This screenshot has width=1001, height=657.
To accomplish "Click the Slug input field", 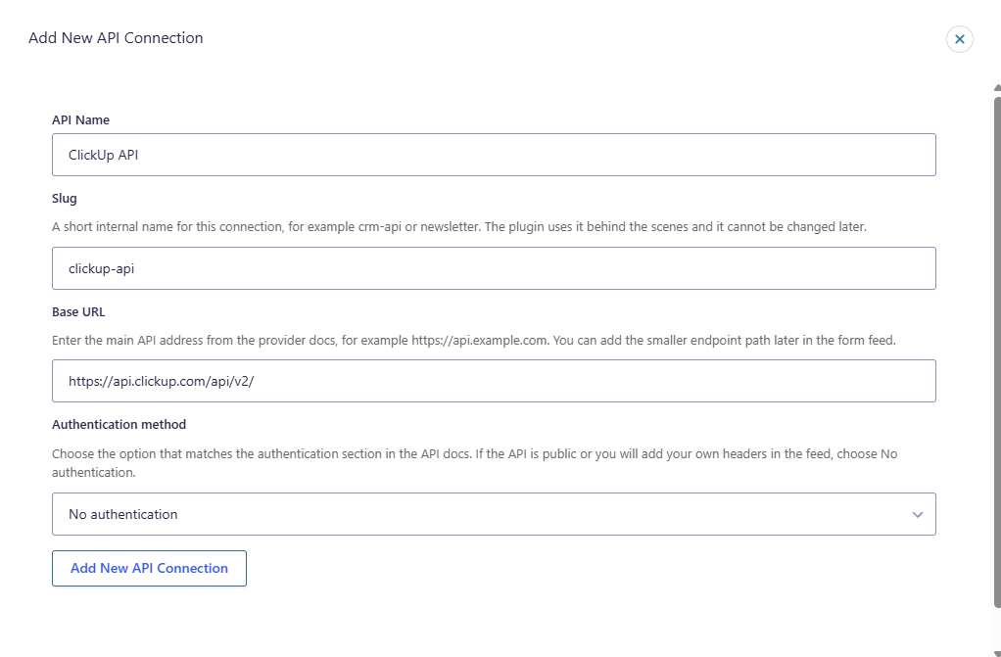I will click(494, 268).
